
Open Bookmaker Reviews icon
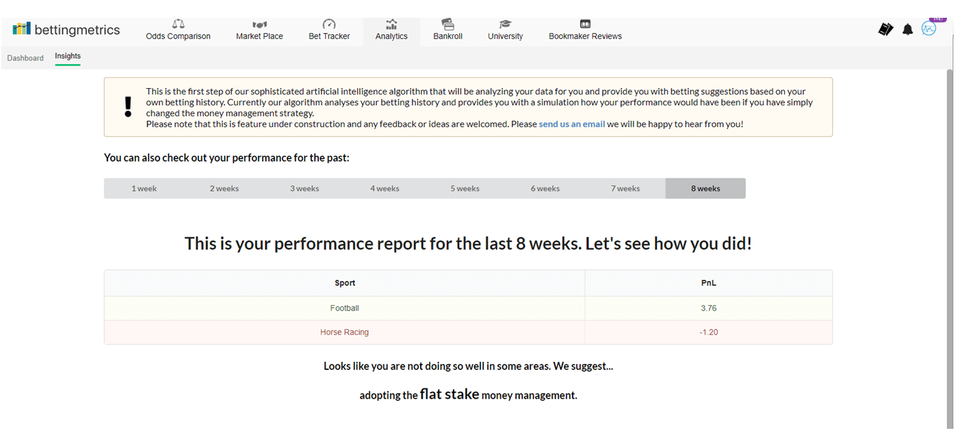[x=585, y=24]
